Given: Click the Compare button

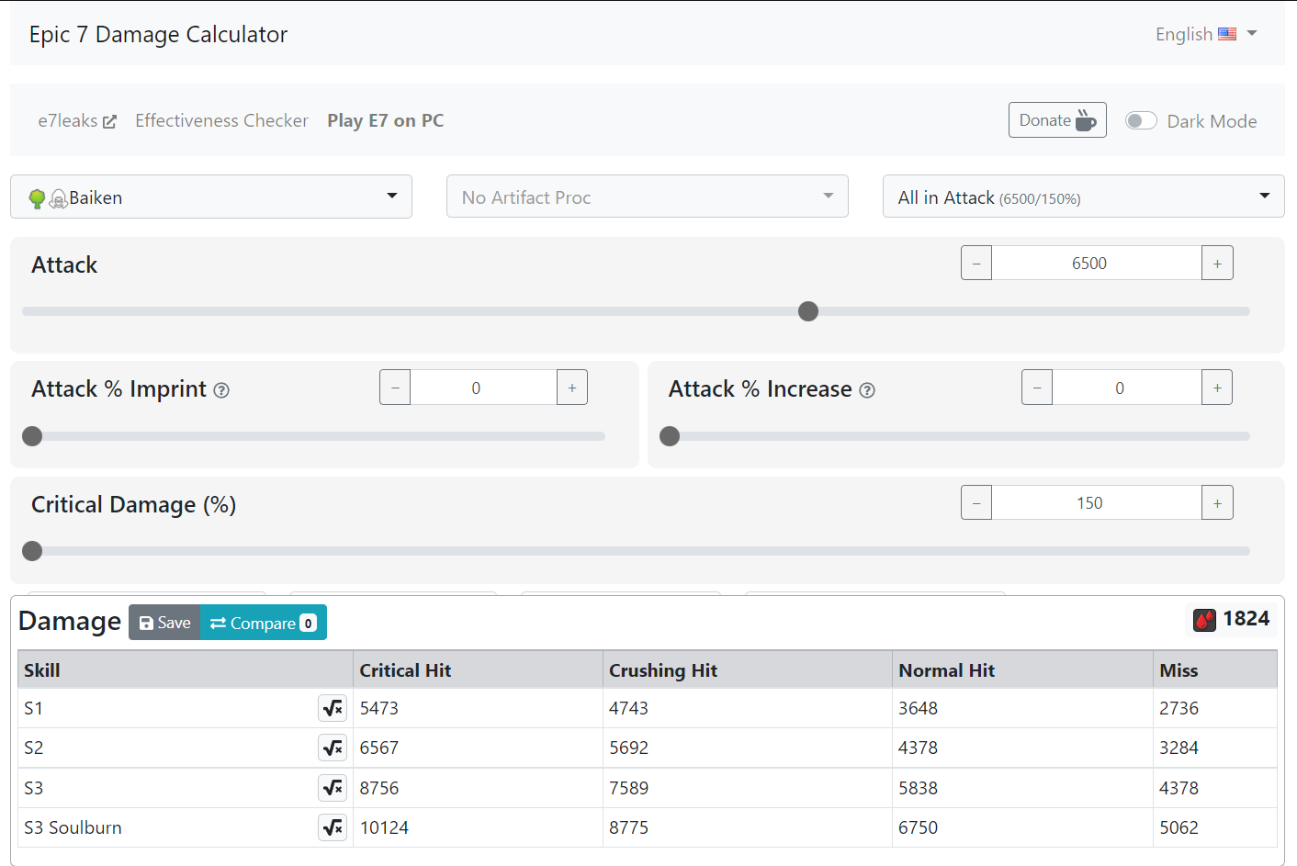Looking at the screenshot, I should click(263, 623).
